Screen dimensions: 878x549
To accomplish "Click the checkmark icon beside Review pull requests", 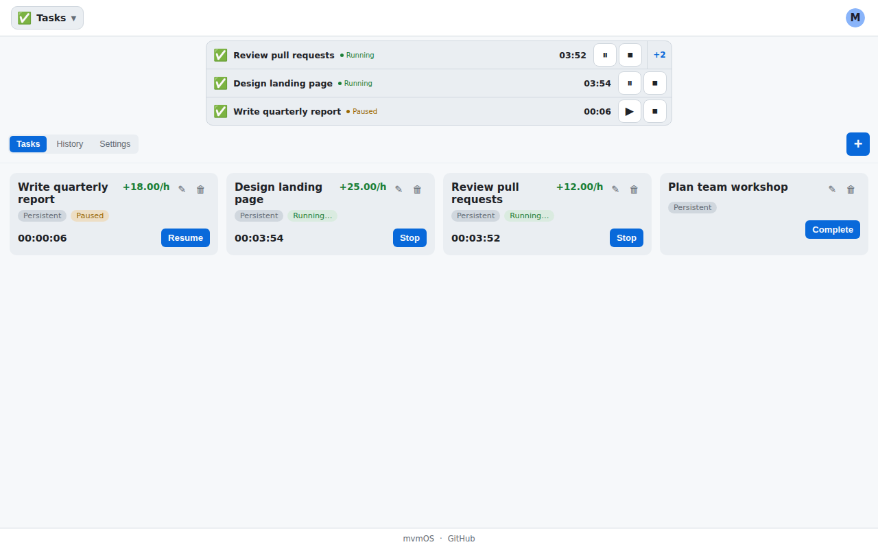I will (220, 55).
